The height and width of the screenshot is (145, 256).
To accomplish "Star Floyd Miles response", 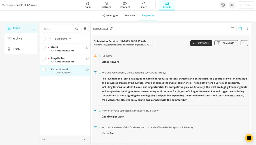I will pyautogui.click(x=87, y=58).
